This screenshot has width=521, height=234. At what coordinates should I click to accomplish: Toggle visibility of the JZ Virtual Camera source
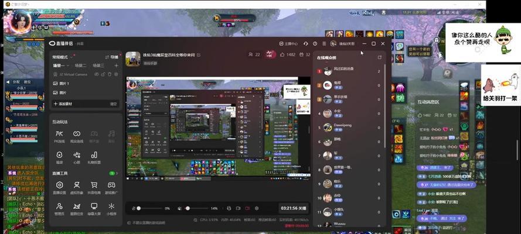pyautogui.click(x=97, y=74)
